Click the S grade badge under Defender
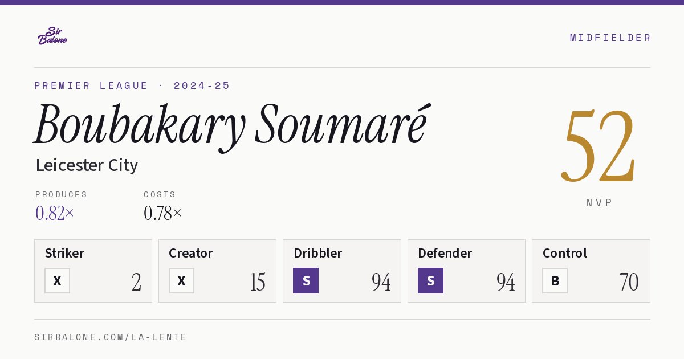The image size is (684, 359). tap(430, 281)
